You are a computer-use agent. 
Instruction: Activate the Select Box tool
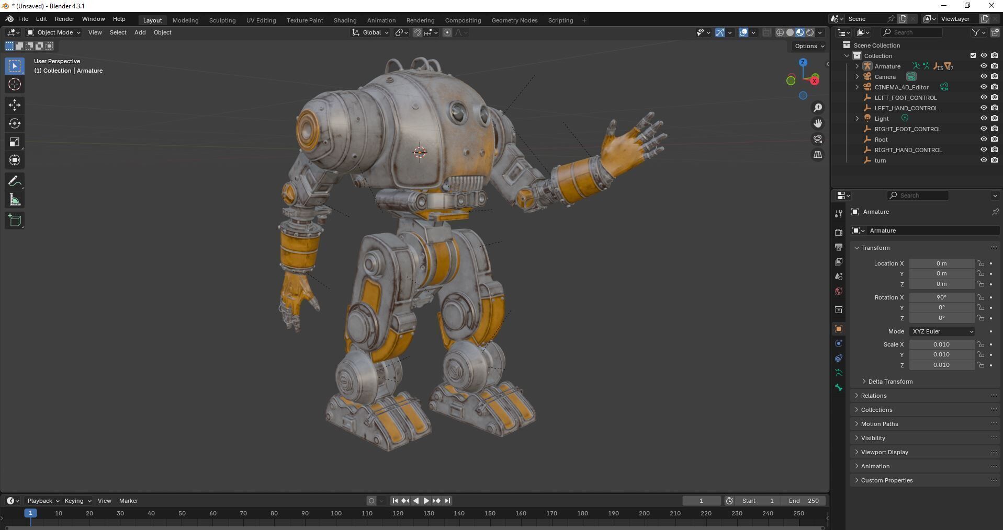point(15,66)
